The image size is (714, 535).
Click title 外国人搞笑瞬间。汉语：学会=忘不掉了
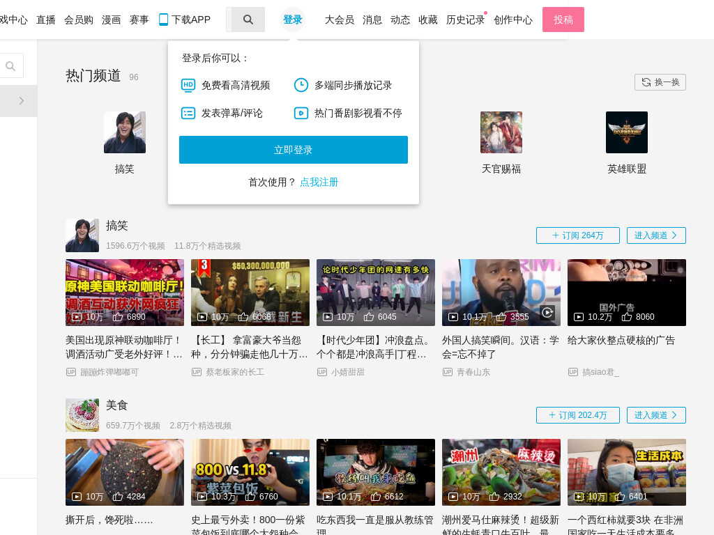point(501,347)
